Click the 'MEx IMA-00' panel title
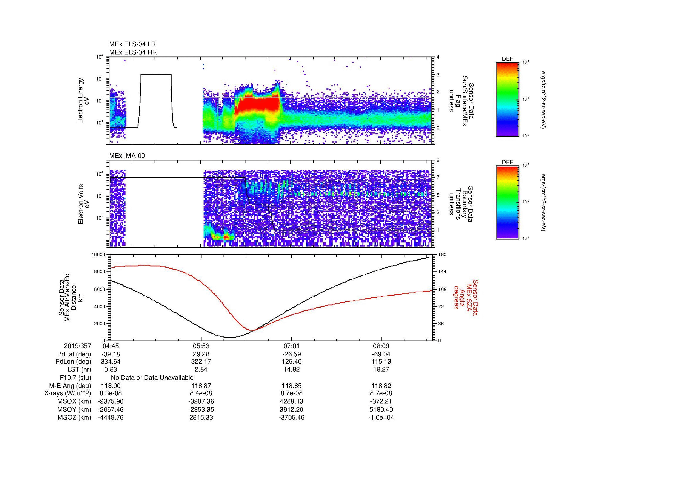 pos(127,156)
